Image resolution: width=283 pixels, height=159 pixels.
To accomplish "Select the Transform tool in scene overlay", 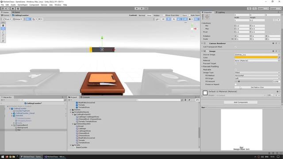I will [x=3, y=41].
